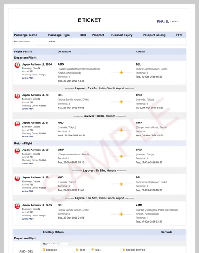This screenshot has height=253, width=199.
Task: Click the Airline PNR label under JL 9604
Action: (28, 78)
